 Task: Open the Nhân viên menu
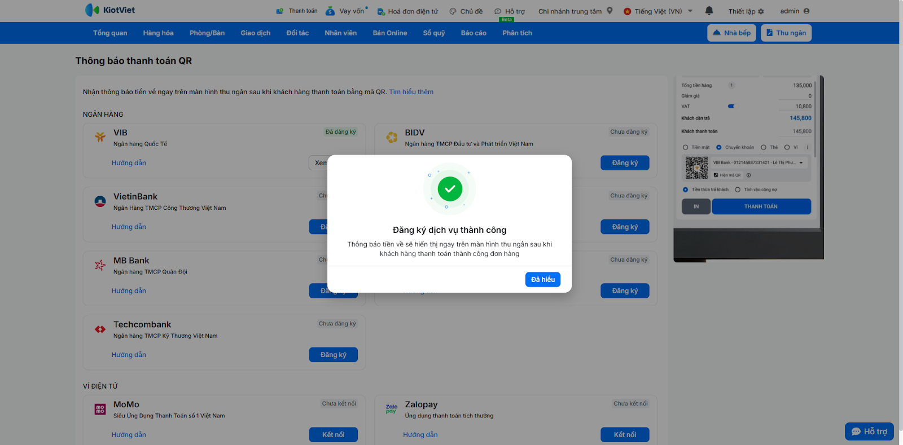341,33
